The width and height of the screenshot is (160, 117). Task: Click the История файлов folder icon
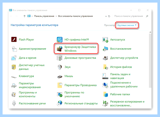(105, 67)
